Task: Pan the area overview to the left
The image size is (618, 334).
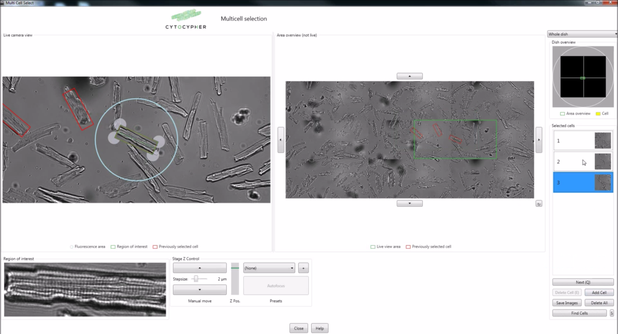Action: tap(281, 139)
